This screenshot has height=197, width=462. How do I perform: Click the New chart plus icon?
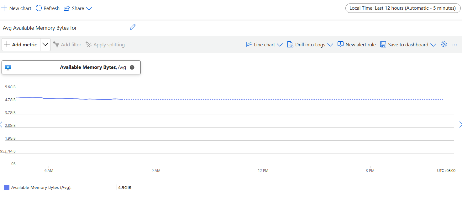(x=4, y=8)
